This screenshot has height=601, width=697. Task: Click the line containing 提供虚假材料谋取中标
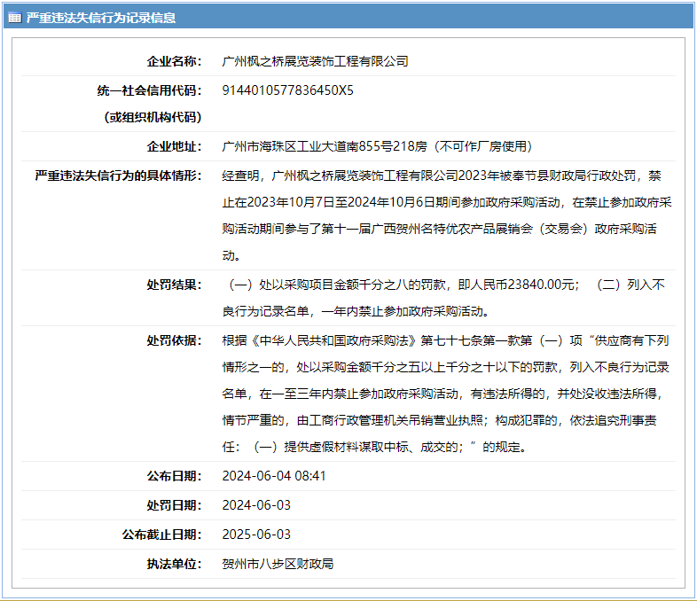[x=374, y=448]
